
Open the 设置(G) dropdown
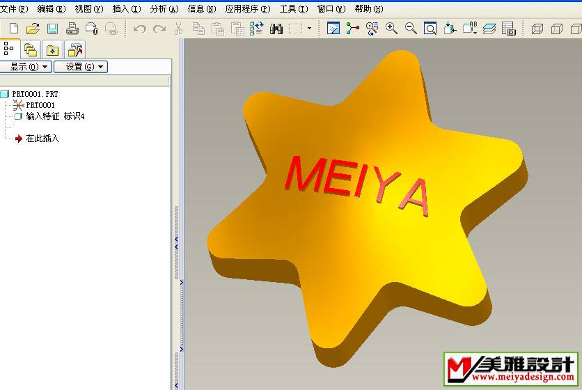tap(81, 67)
